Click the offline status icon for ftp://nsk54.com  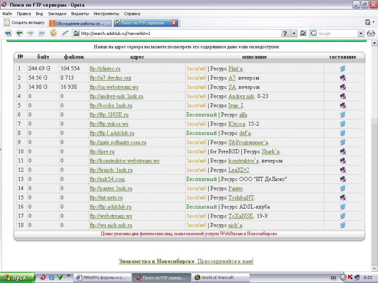click(343, 179)
